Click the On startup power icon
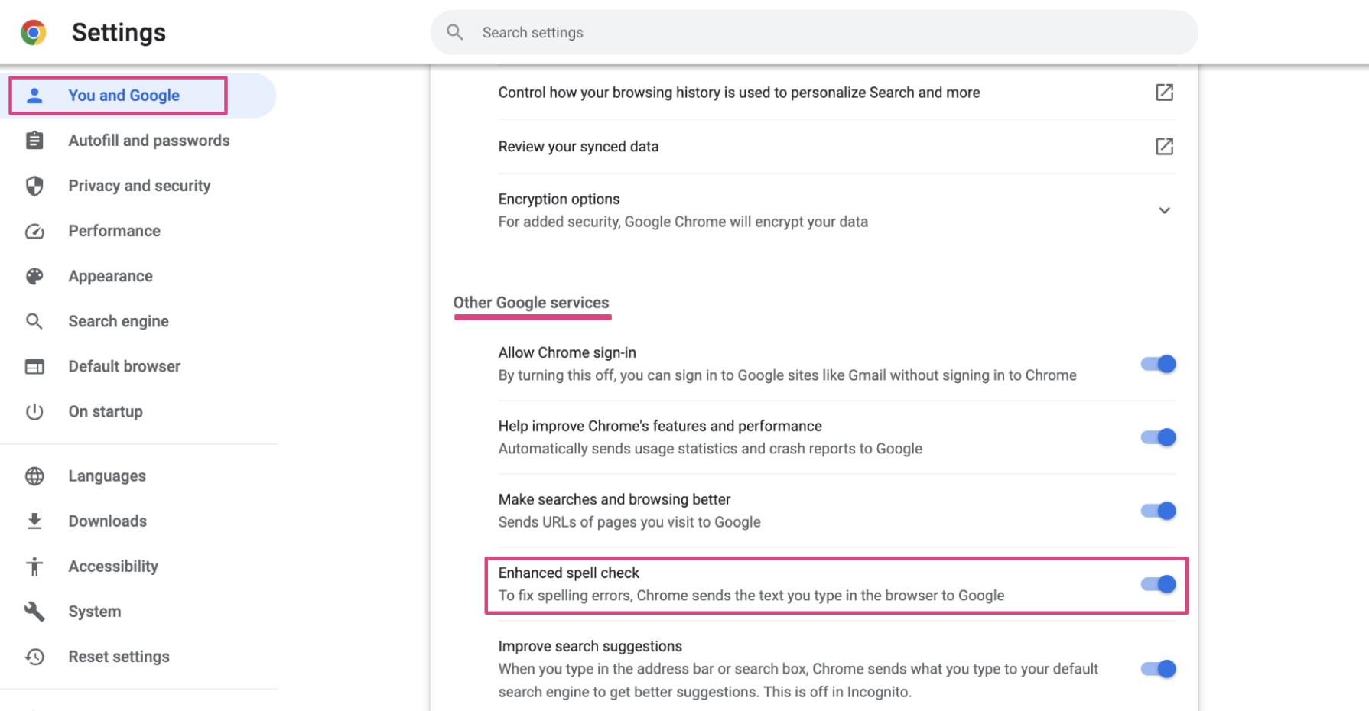The height and width of the screenshot is (711, 1369). click(x=34, y=411)
